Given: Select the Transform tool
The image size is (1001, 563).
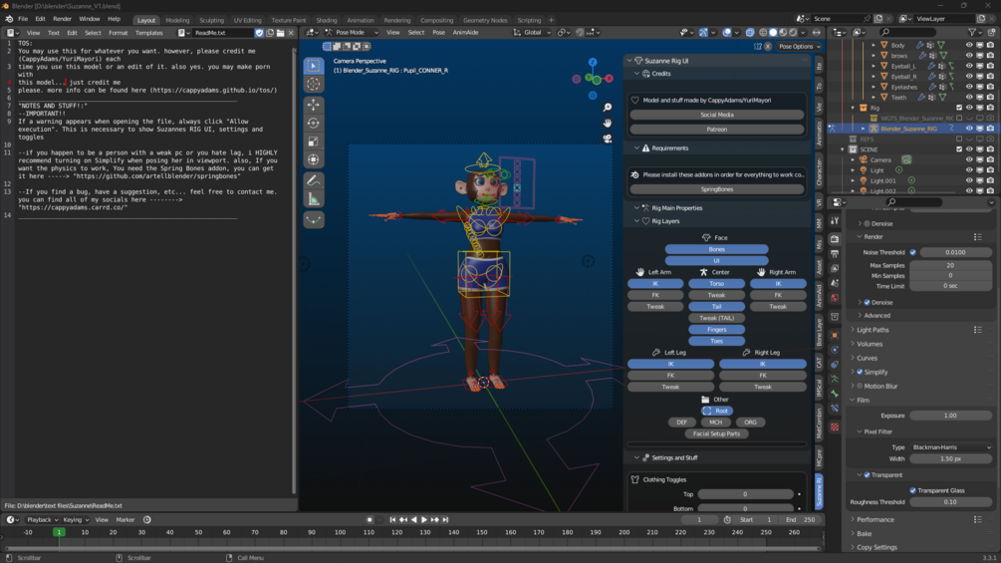Looking at the screenshot, I should [x=314, y=159].
